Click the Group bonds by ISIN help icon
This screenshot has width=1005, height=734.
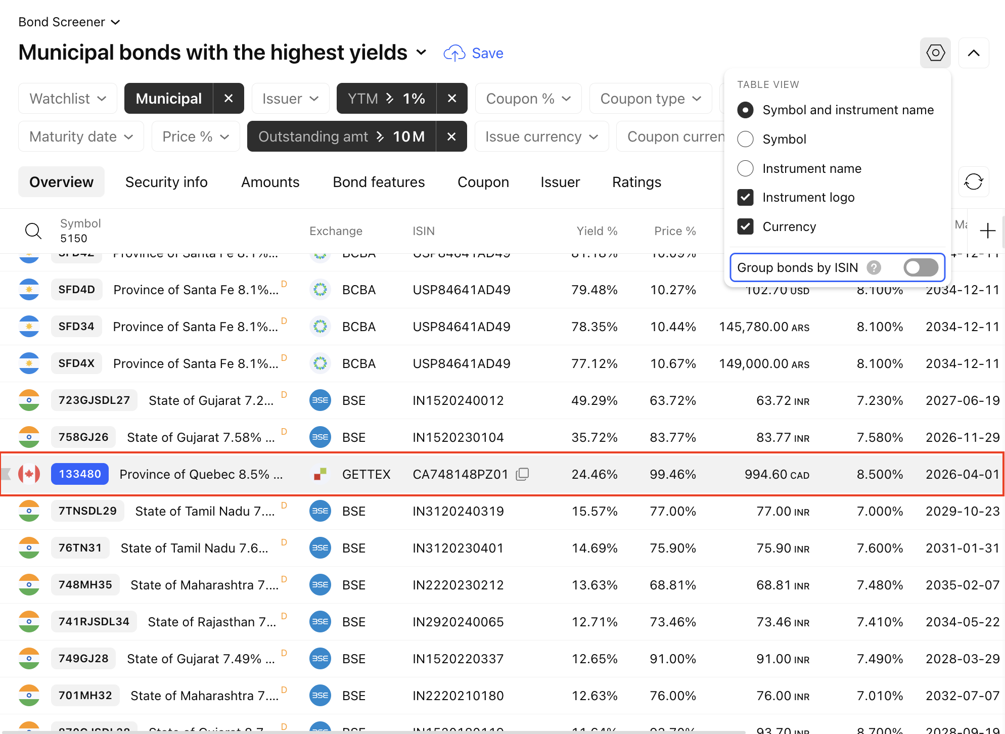(874, 267)
